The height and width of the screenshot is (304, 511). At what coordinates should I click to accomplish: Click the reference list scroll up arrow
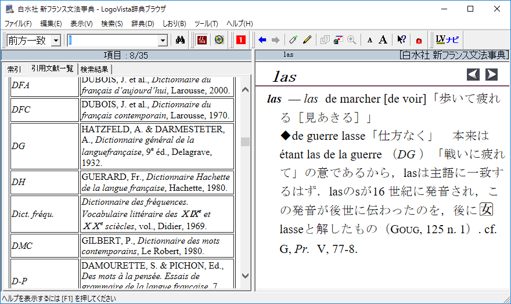(x=246, y=89)
